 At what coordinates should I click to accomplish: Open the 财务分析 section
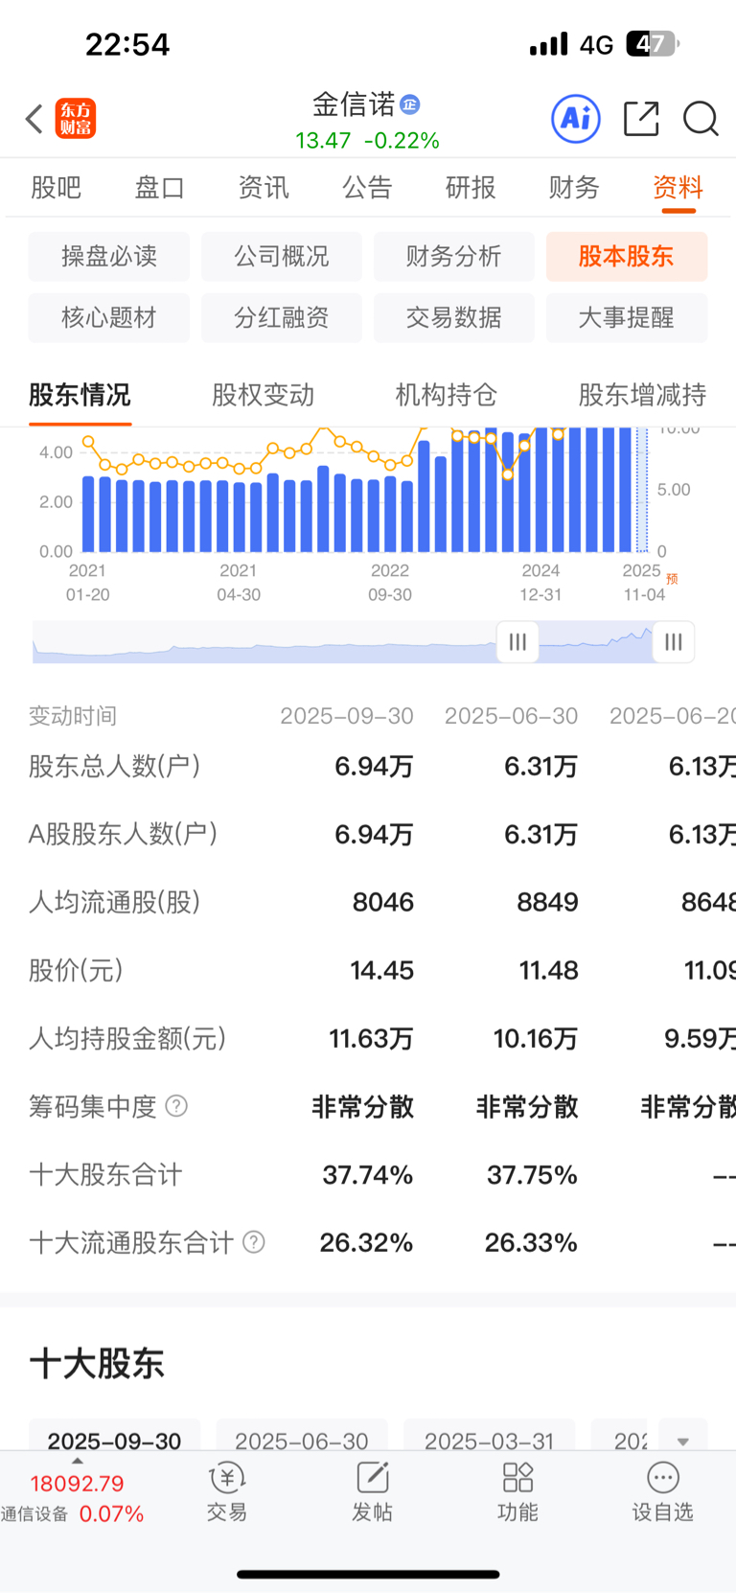(454, 256)
